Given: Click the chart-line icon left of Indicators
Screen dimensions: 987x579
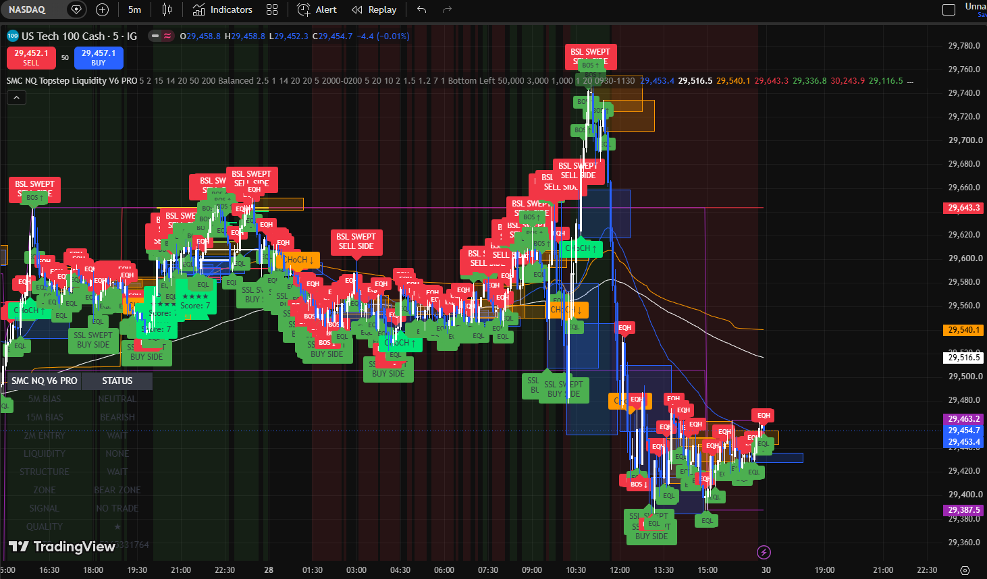Looking at the screenshot, I should coord(198,9).
